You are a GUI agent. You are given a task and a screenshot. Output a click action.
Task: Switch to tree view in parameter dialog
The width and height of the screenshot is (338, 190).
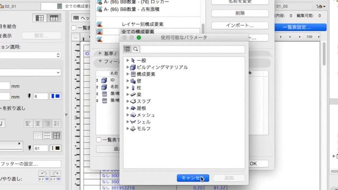point(127,49)
